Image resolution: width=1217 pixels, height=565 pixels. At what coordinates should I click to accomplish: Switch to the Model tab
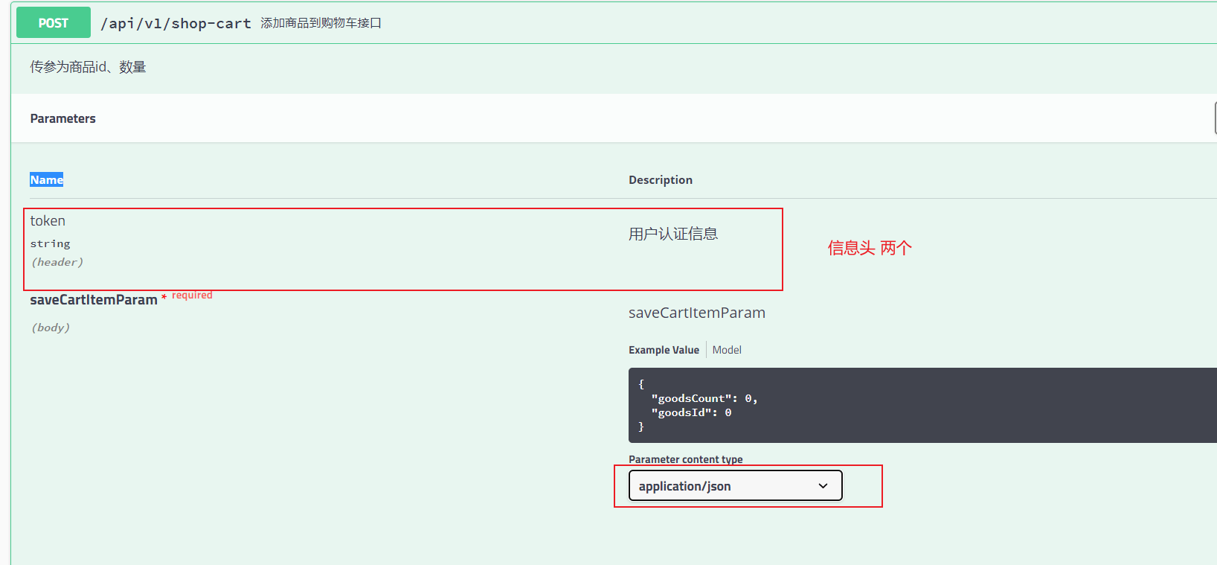click(727, 350)
